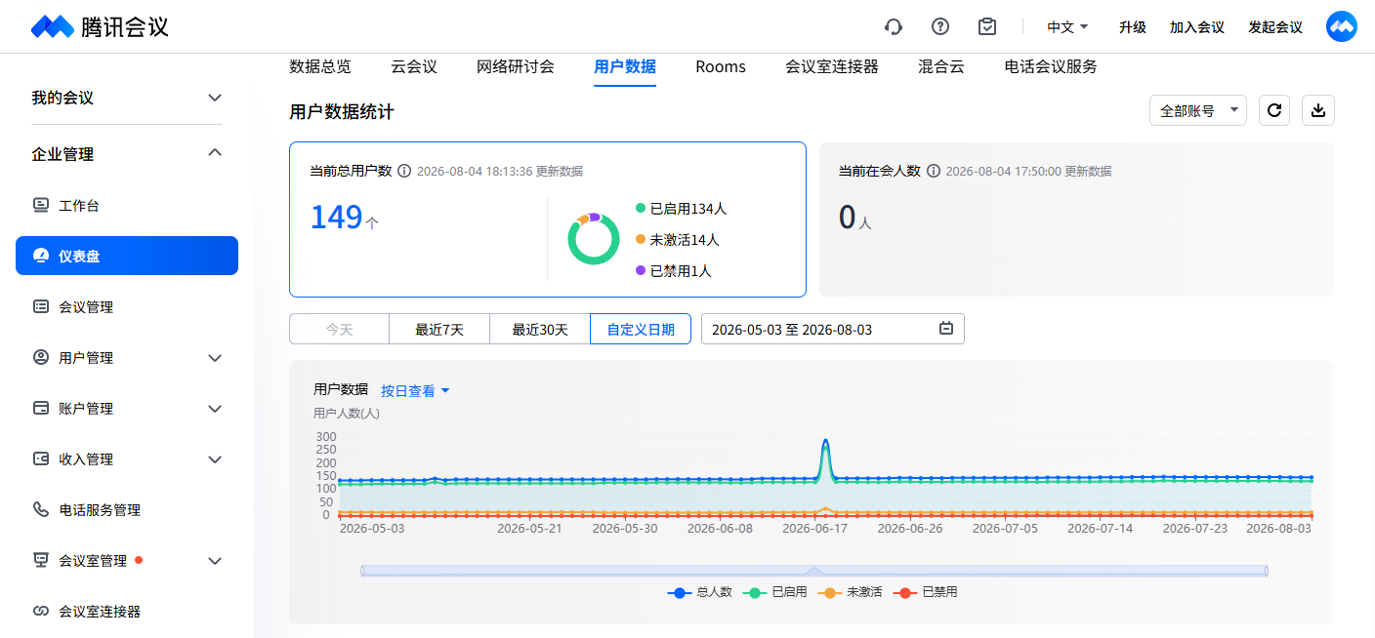Grab the left handle of chart range slider
Viewport: 1375px width, 638px height.
(361, 571)
